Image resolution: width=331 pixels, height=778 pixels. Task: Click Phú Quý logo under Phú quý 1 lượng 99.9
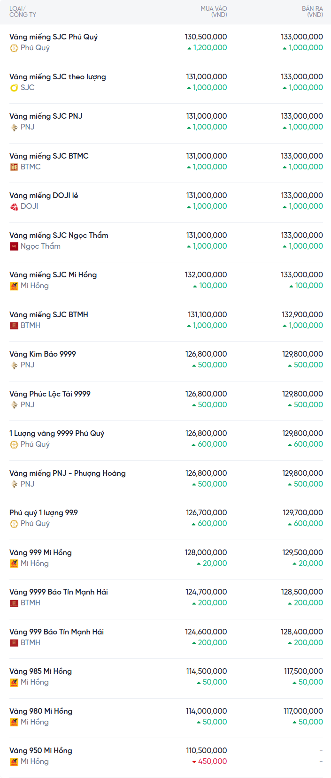14,524
